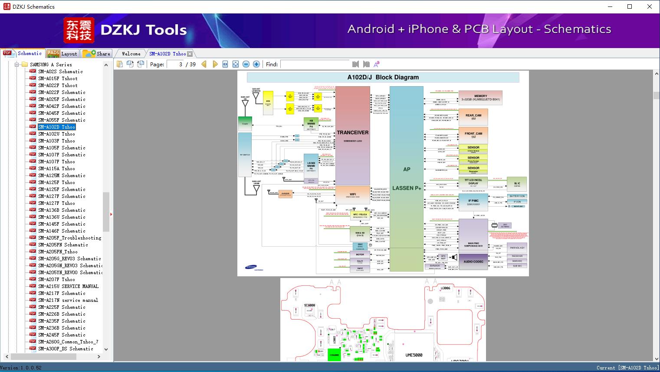
Task: Select SM-A207F Tshoo entry
Action: coord(57,279)
